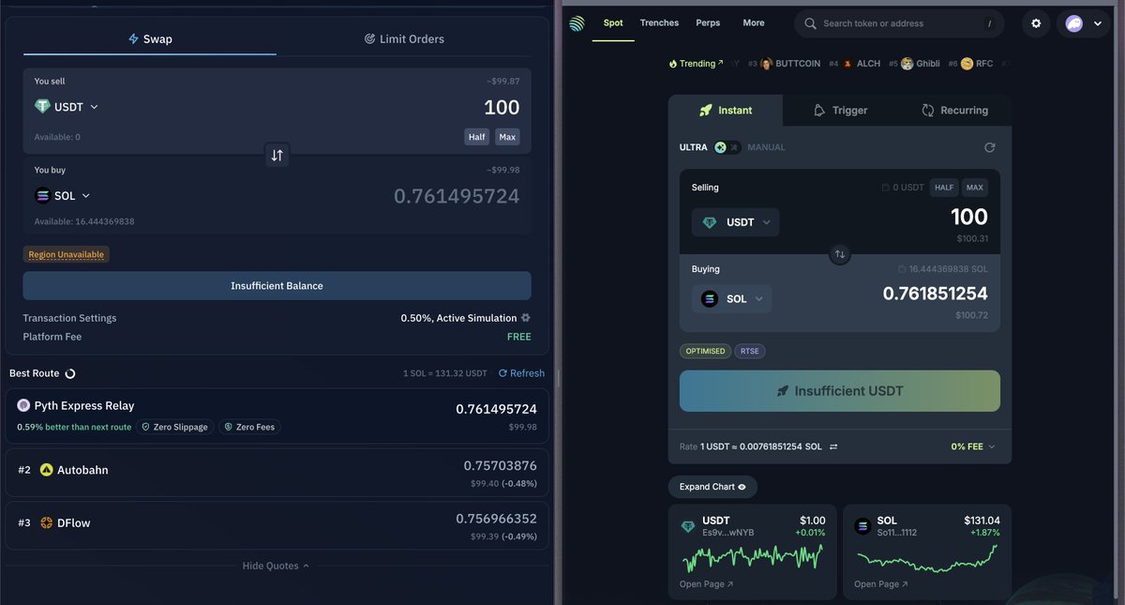Open the settings gear in the top bar
This screenshot has width=1125, height=605.
pyautogui.click(x=1036, y=23)
